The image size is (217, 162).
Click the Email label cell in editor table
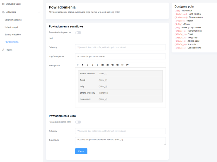click(x=88, y=80)
